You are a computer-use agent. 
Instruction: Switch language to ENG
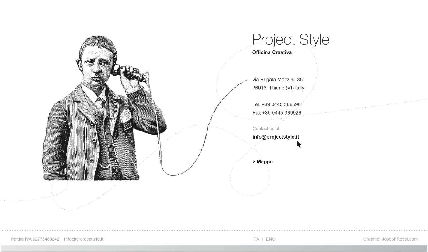click(x=270, y=239)
